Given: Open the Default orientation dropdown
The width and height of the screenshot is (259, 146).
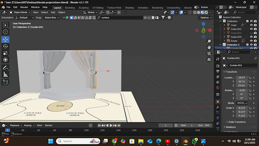Looking at the screenshot, I should 24,18.
